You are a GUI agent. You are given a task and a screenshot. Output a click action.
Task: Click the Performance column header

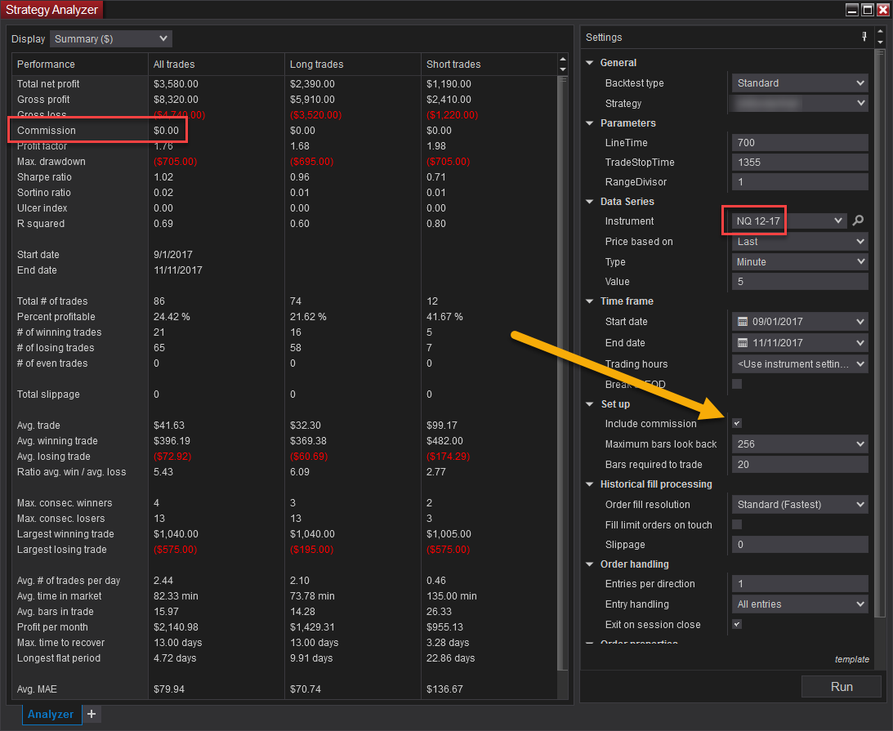(x=80, y=65)
